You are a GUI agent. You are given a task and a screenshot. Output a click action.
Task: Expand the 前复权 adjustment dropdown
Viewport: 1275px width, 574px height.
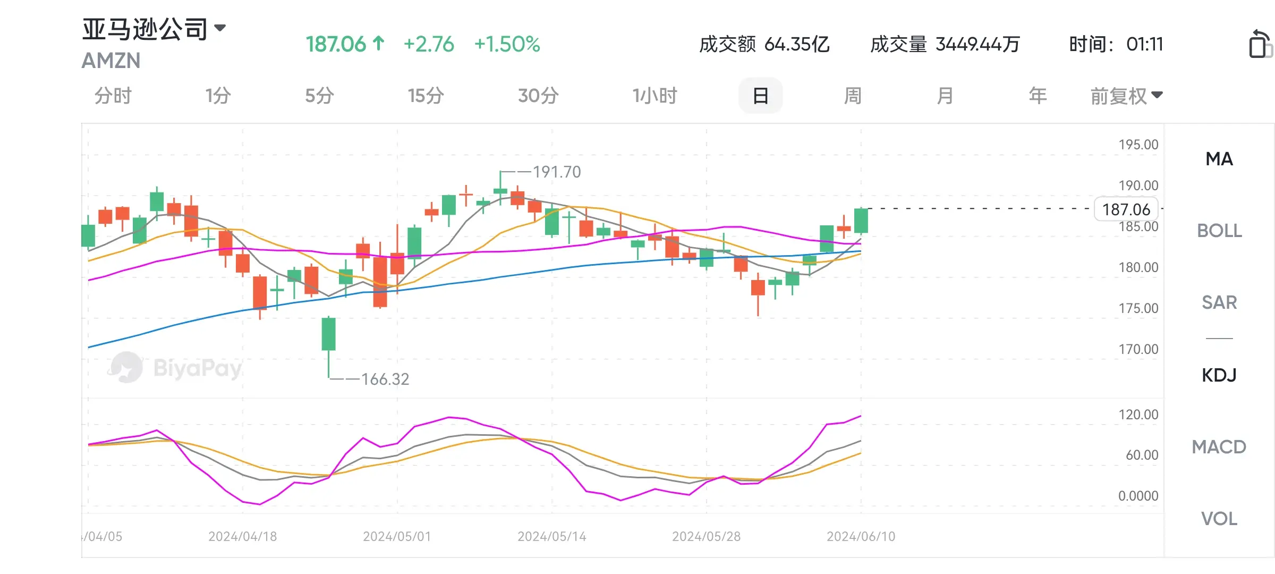[1126, 96]
